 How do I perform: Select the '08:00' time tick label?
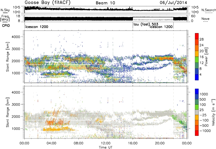79,143
